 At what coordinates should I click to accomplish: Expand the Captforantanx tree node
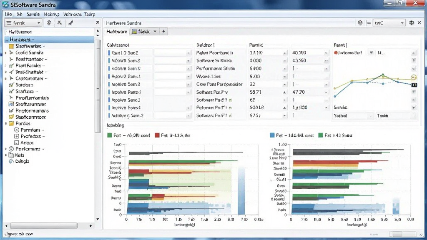click(6, 78)
